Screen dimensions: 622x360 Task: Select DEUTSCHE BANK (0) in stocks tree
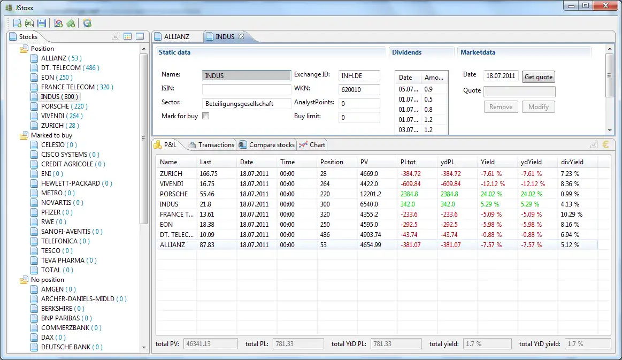pos(72,347)
